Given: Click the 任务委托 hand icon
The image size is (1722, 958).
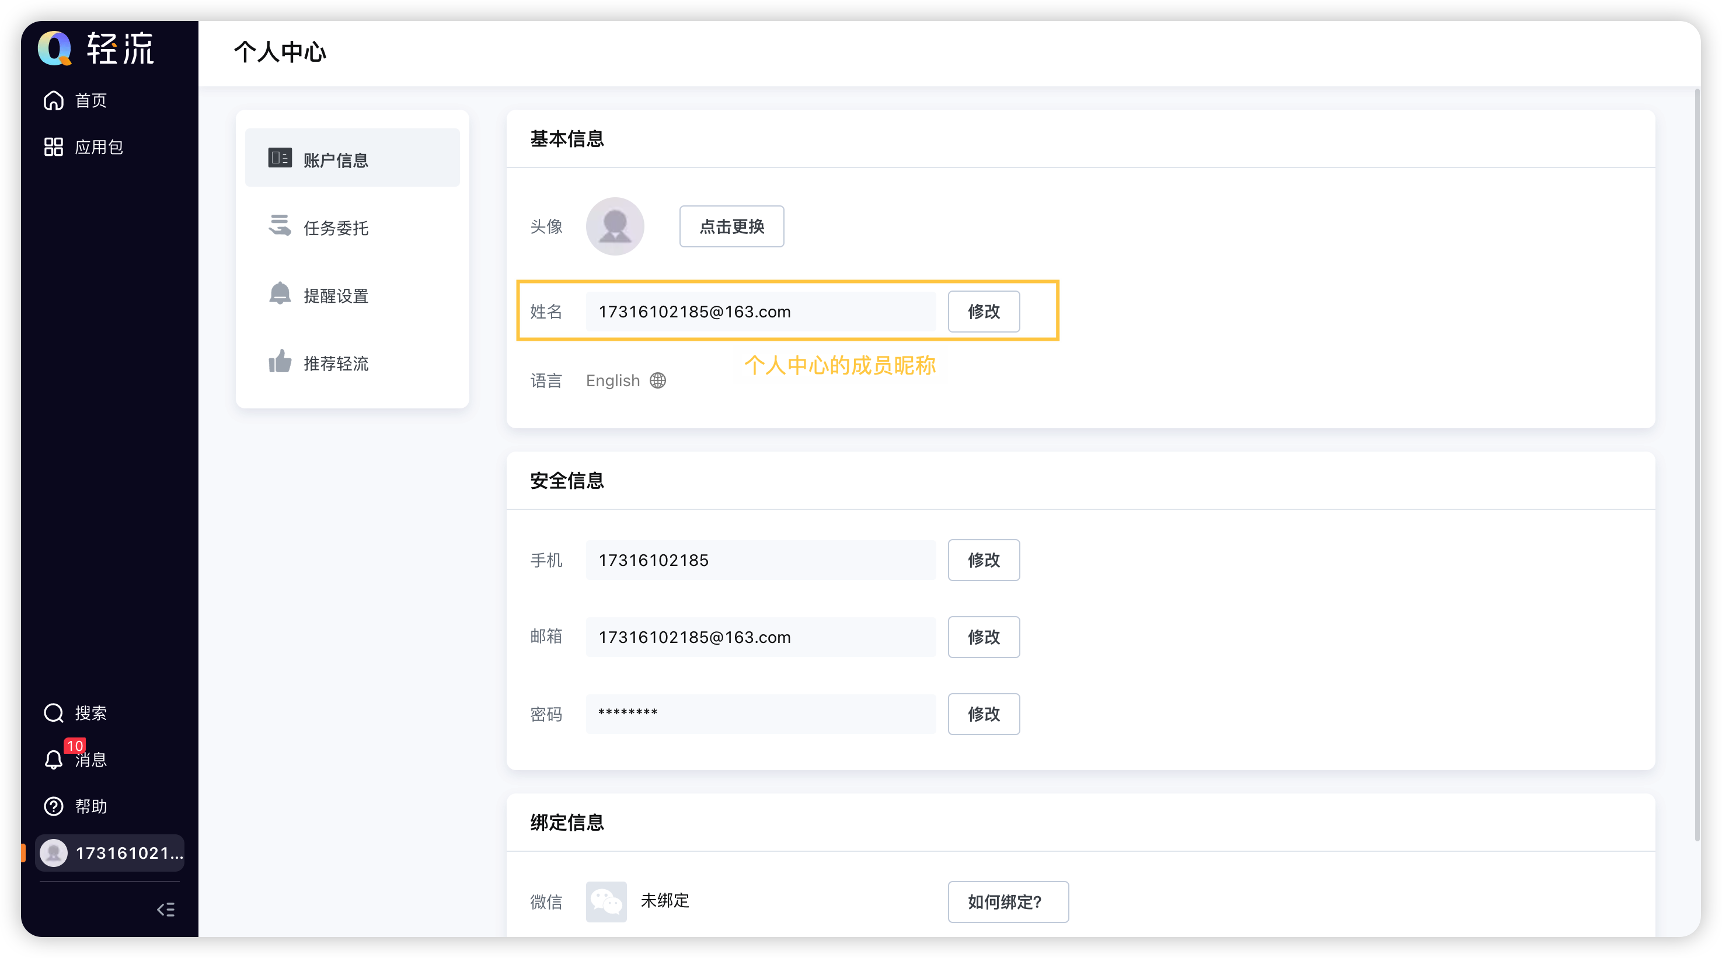Looking at the screenshot, I should [x=280, y=226].
